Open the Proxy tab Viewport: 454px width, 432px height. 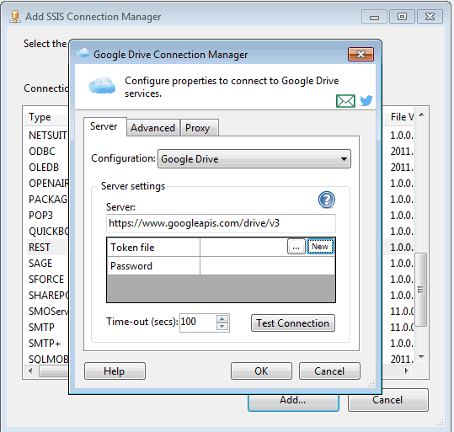click(198, 128)
